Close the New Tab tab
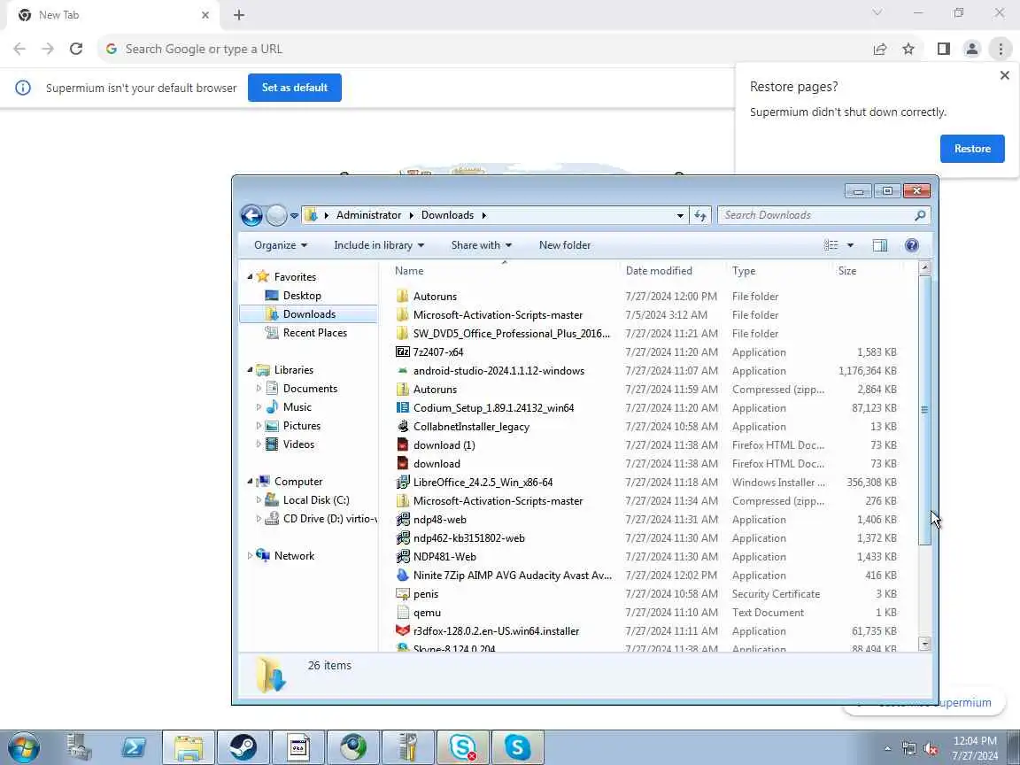The image size is (1020, 765). pyautogui.click(x=205, y=15)
